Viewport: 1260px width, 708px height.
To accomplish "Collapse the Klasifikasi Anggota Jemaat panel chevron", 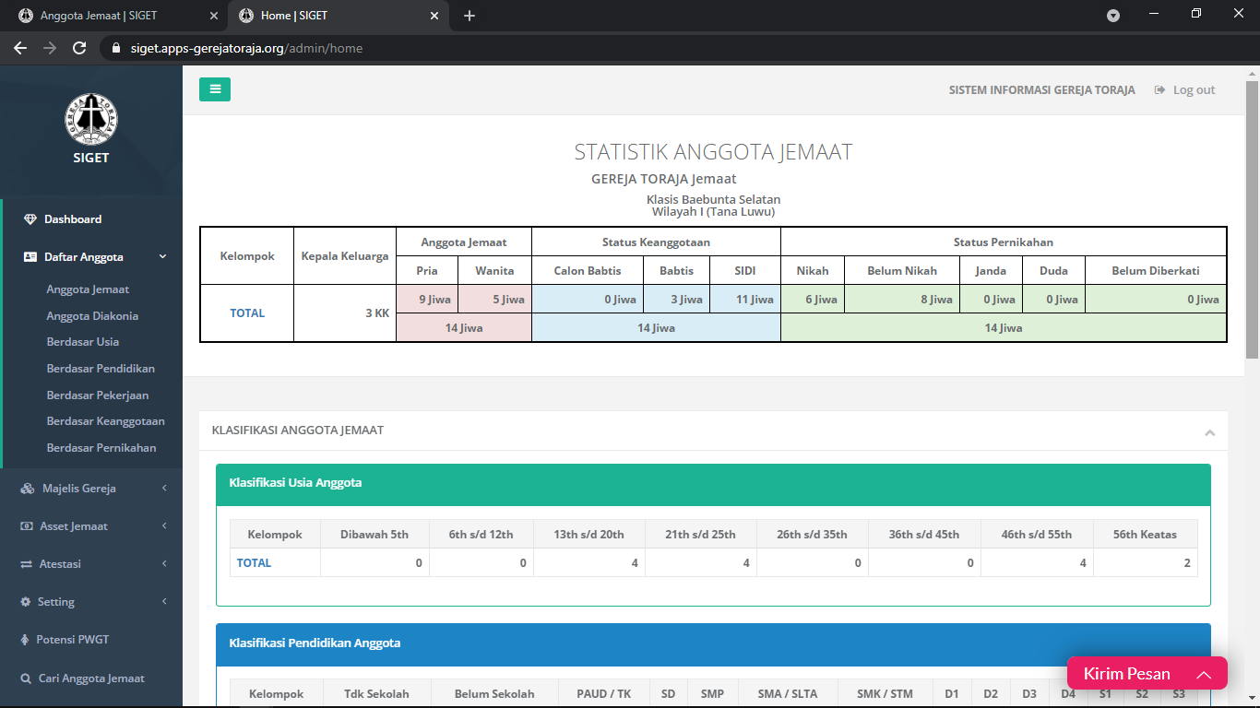I will [x=1209, y=432].
